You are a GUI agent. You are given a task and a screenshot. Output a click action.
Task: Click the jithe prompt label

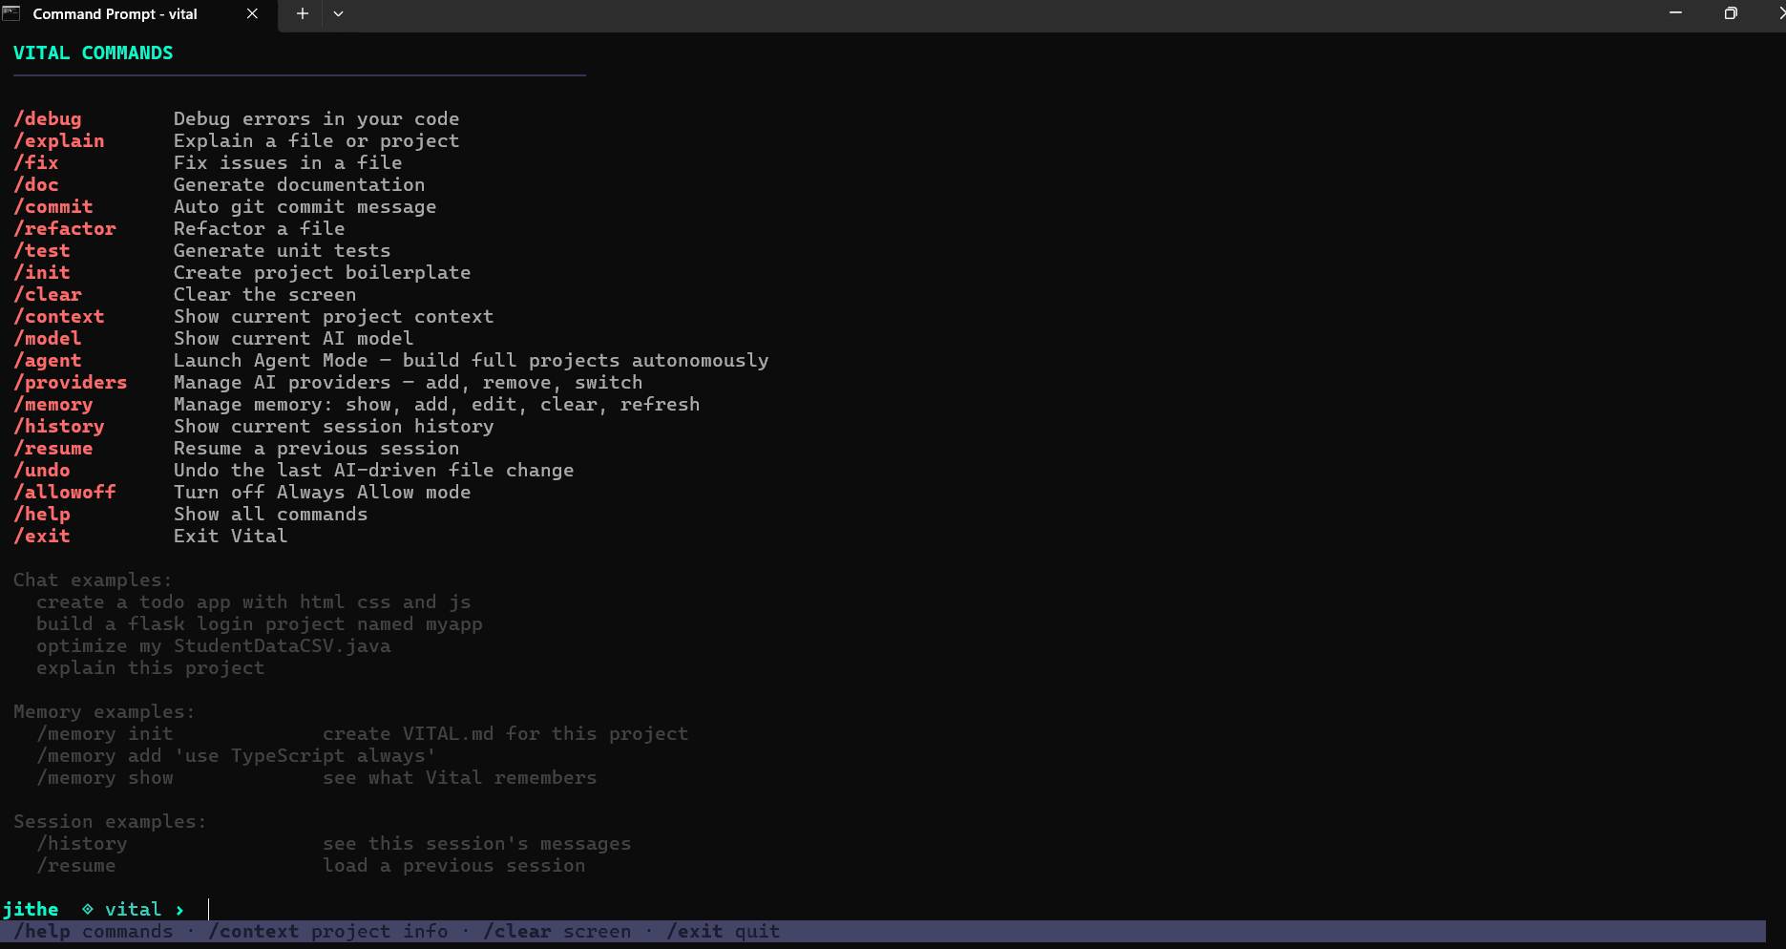pos(32,909)
